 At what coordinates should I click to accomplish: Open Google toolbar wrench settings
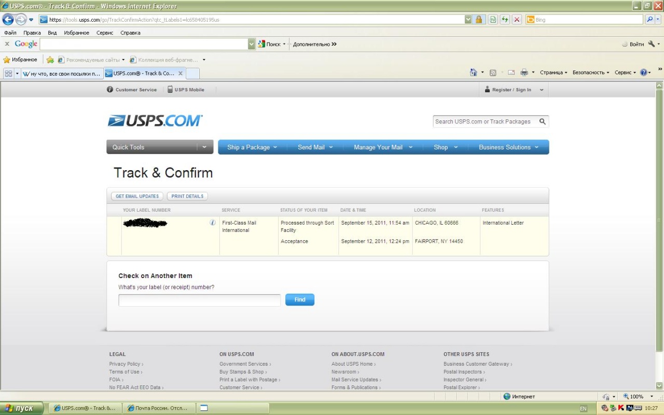(x=652, y=44)
